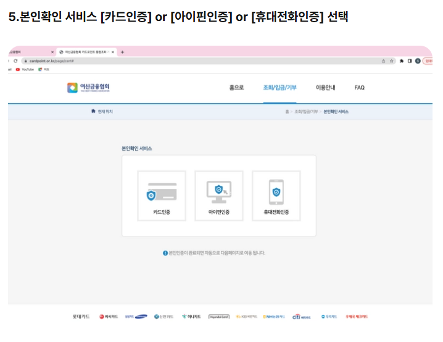Viewport: 443px width, 342px height.
Task: Click the KB 국민카드 logo in the footer
Action: point(247,317)
